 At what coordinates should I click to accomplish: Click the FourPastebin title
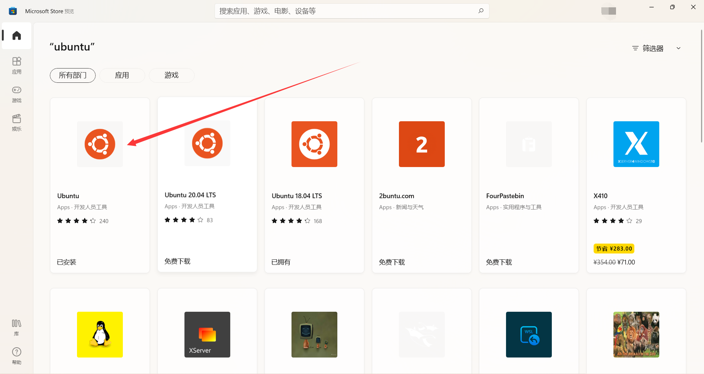[505, 196]
